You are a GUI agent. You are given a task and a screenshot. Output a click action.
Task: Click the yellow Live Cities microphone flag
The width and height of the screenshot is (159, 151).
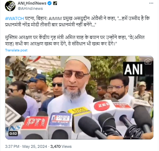[80, 111]
